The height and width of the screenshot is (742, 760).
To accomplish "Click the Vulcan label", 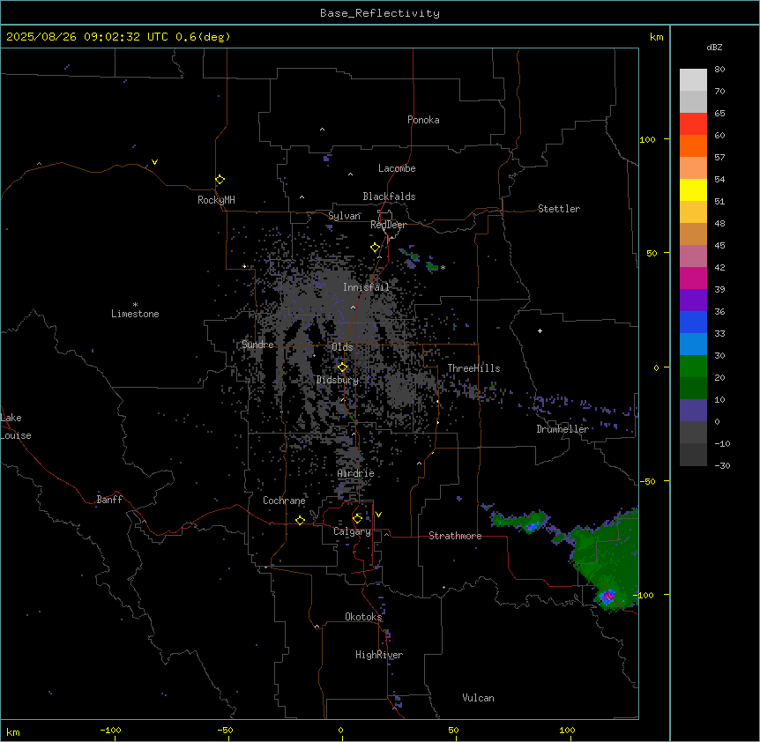I will (478, 698).
